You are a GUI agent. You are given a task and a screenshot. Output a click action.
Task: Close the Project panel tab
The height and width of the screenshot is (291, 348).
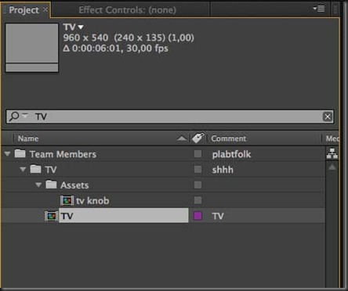pos(45,9)
